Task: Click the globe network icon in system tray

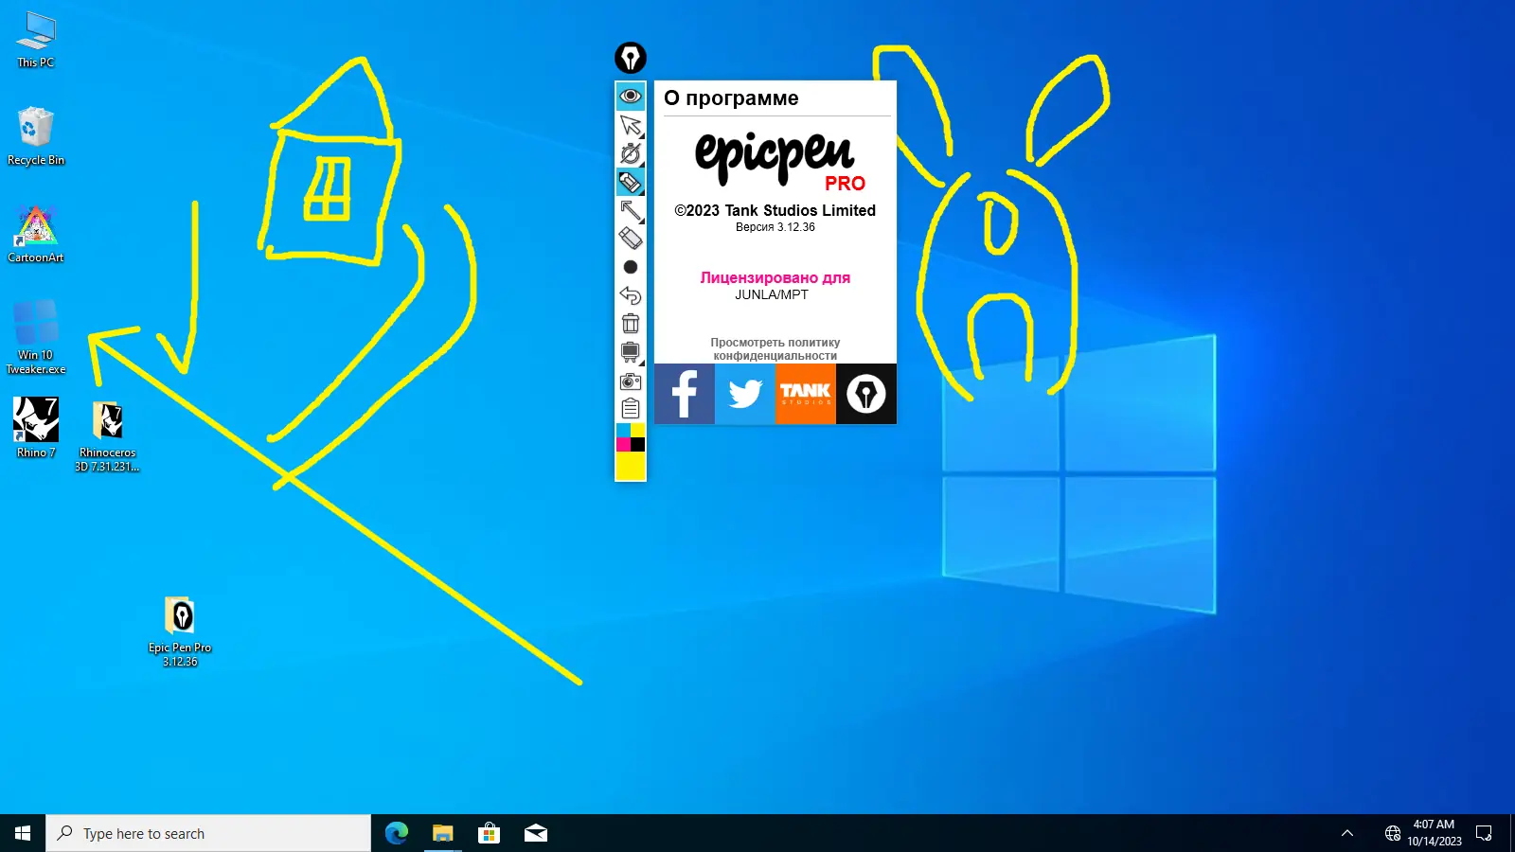Action: [1392, 833]
